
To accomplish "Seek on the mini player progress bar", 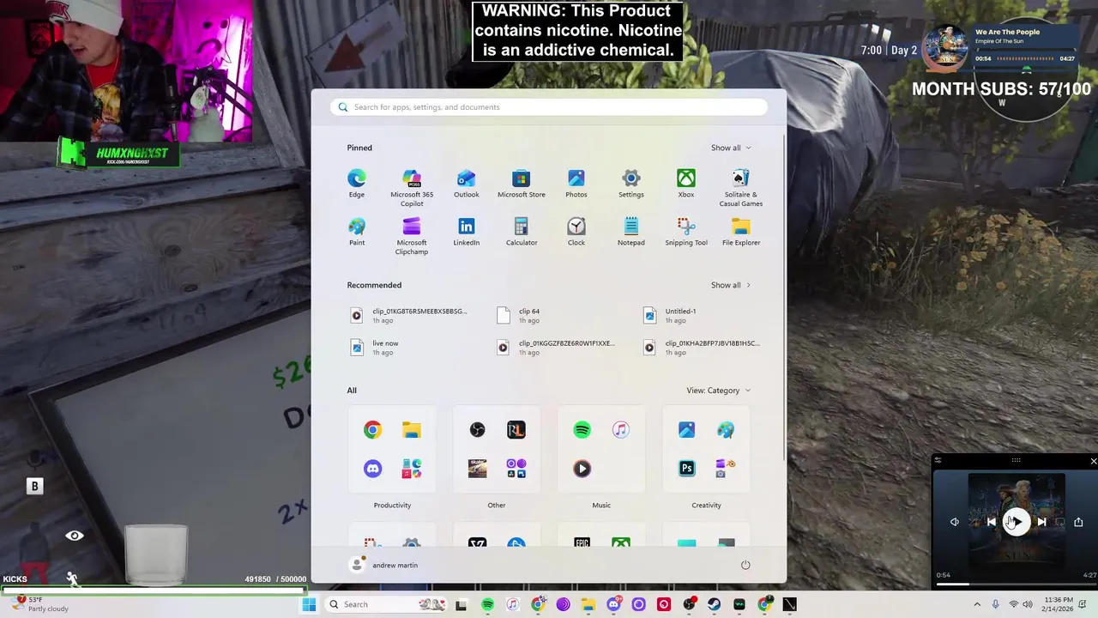I will (1016, 584).
